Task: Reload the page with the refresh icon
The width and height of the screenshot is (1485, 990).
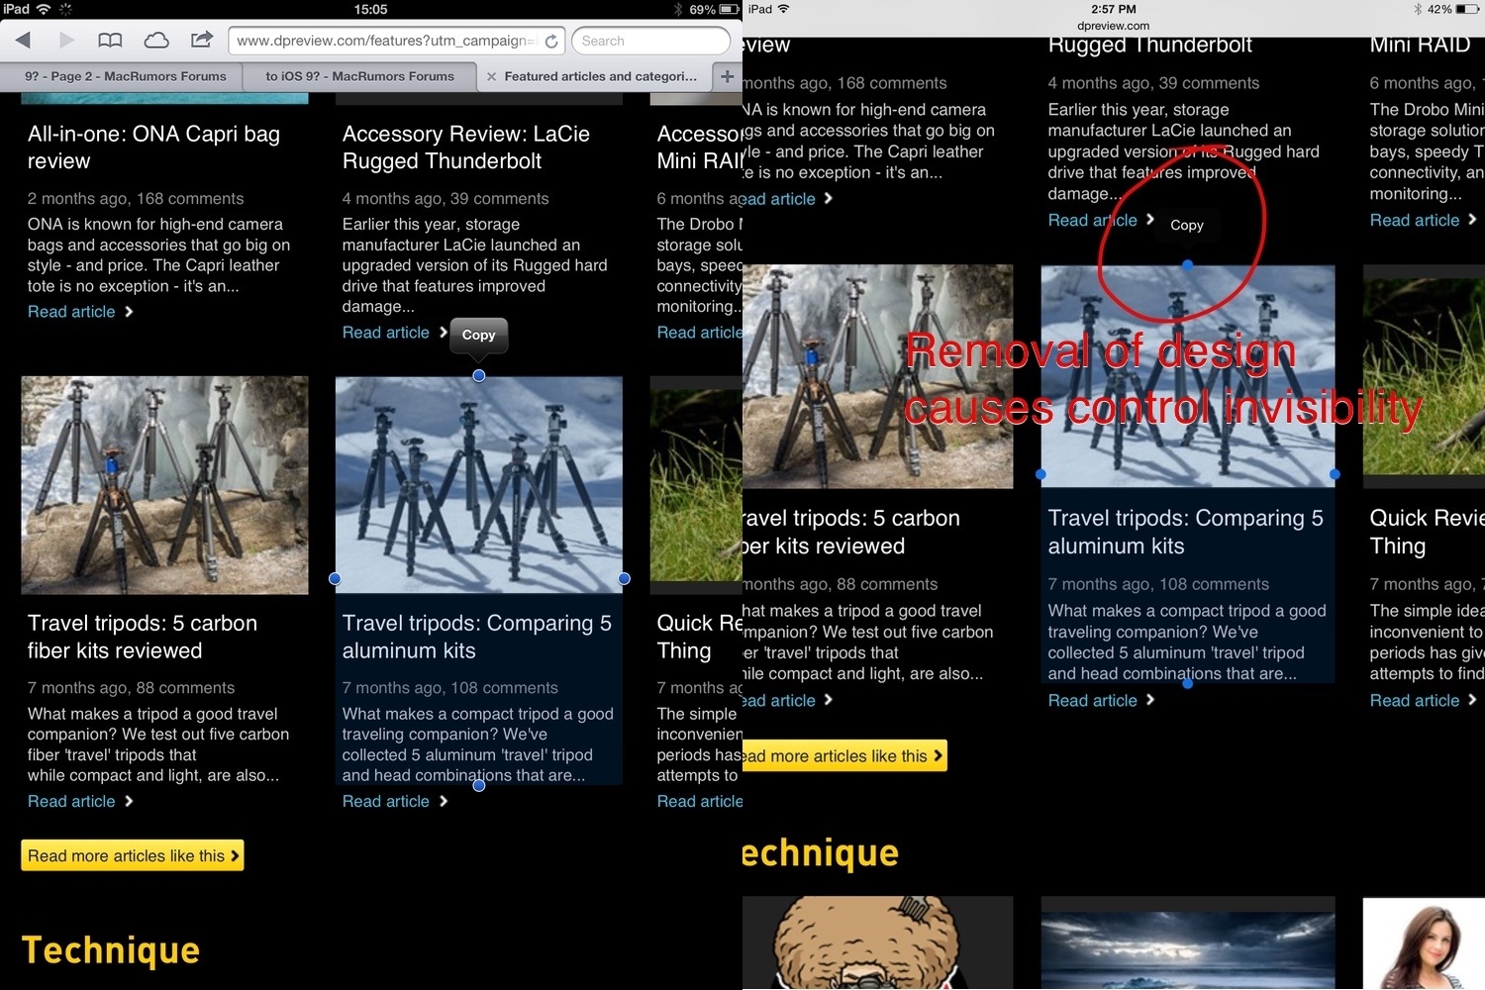Action: coord(551,42)
